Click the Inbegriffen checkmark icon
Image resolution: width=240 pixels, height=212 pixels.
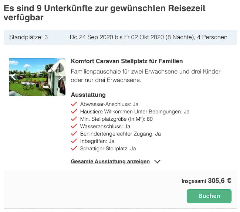point(74,141)
